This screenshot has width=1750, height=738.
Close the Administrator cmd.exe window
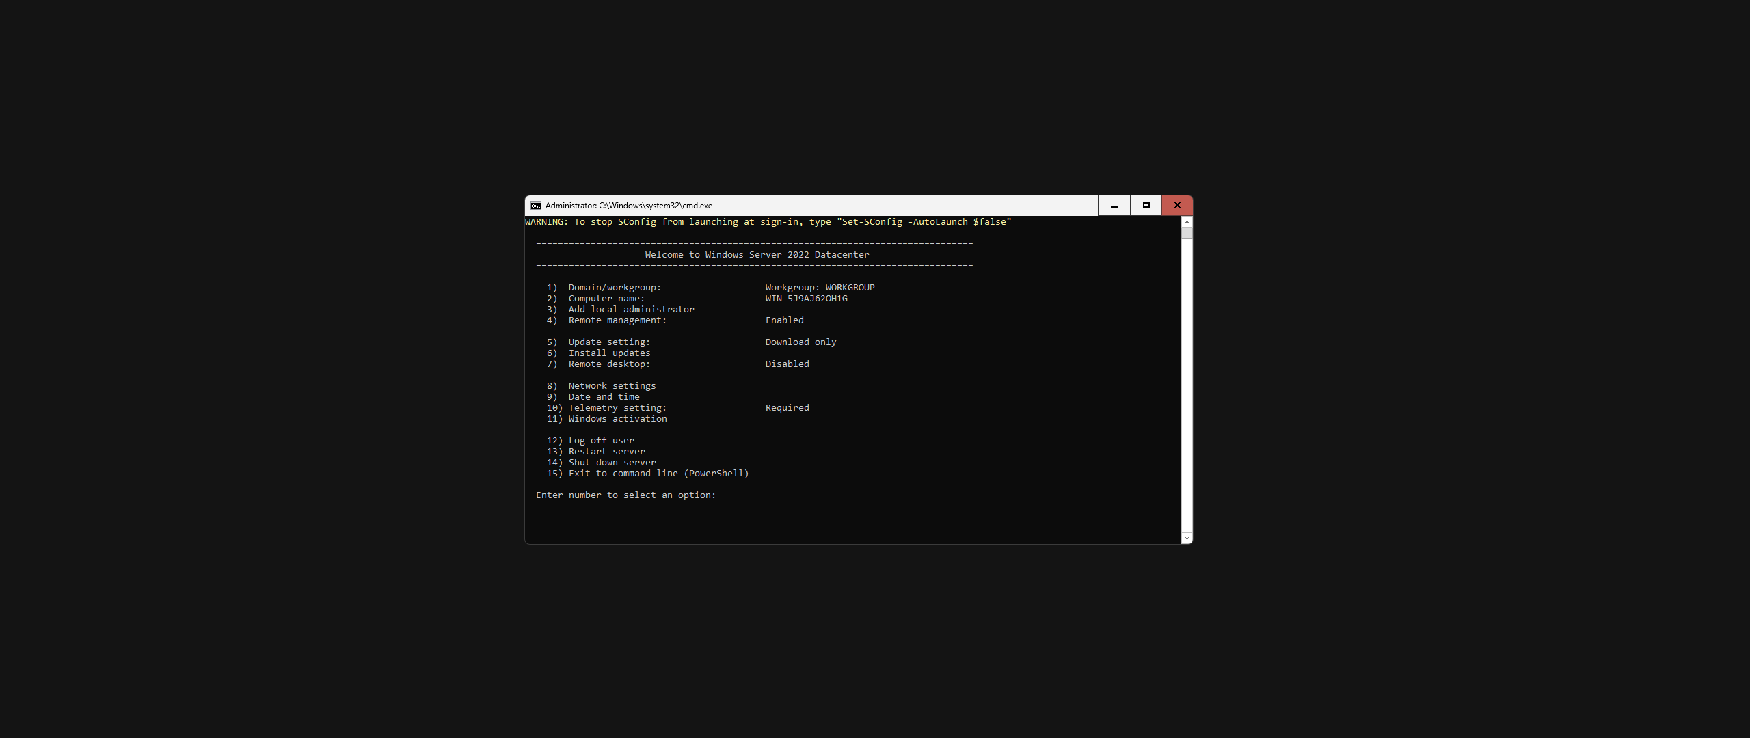tap(1177, 206)
